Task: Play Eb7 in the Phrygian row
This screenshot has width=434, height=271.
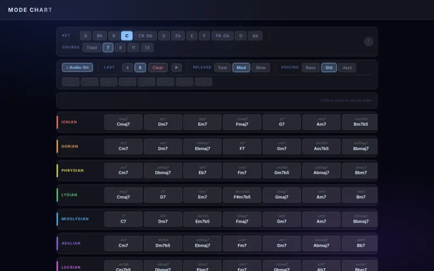Action: [202, 170]
